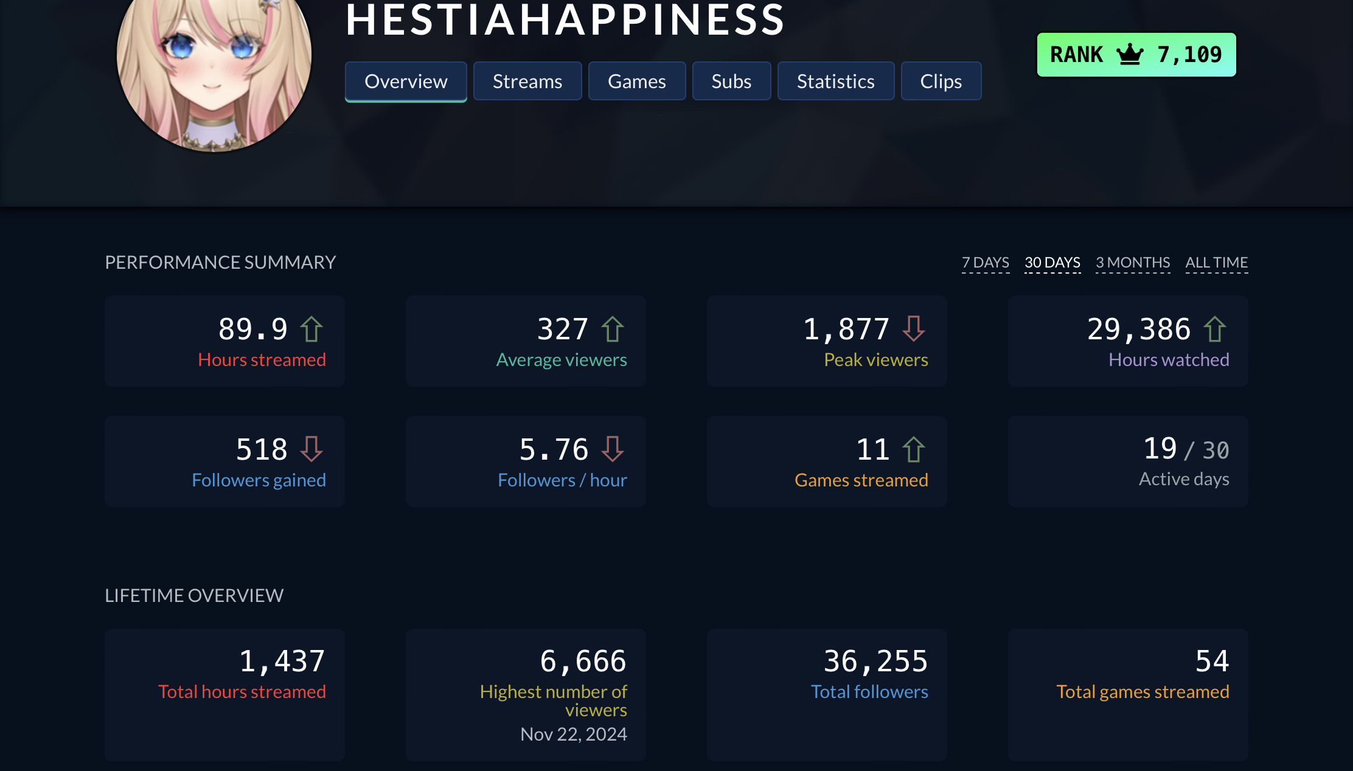Click up arrow beside Games streamed value
The image size is (1353, 771).
click(x=913, y=450)
